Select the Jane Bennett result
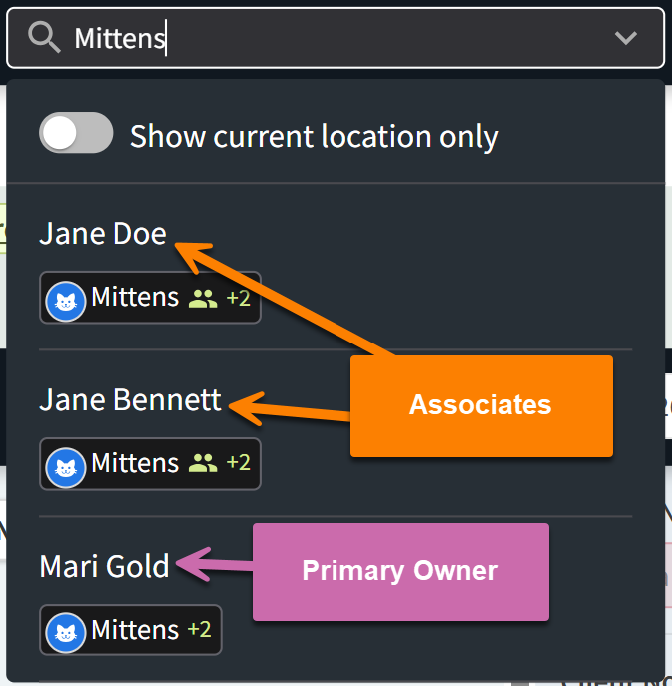The width and height of the screenshot is (672, 686). [130, 400]
